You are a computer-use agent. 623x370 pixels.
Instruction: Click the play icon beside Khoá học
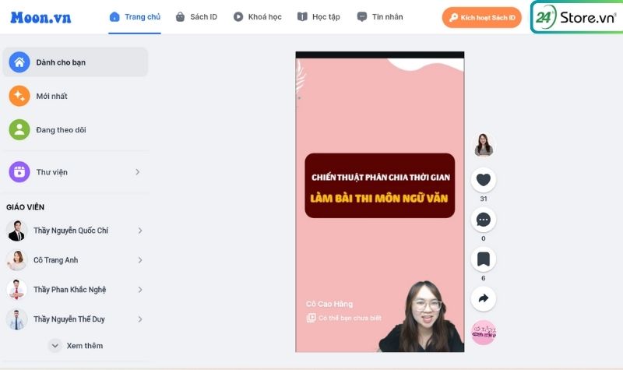pos(238,16)
